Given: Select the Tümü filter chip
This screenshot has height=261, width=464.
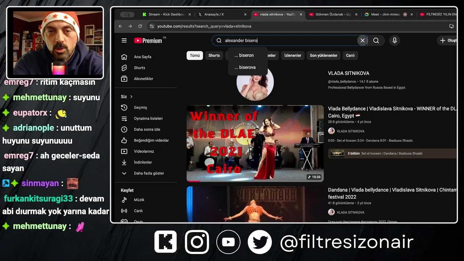Looking at the screenshot, I should [195, 55].
